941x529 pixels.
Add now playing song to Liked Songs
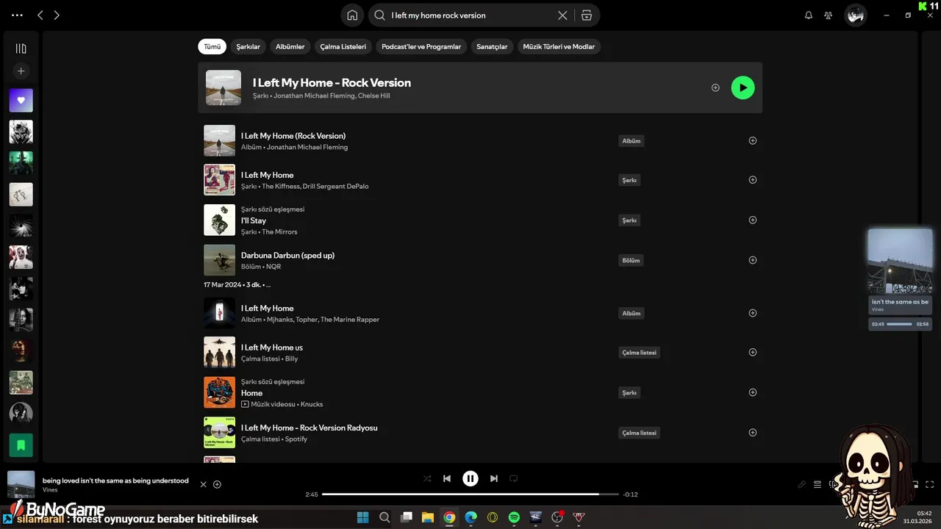coord(217,484)
